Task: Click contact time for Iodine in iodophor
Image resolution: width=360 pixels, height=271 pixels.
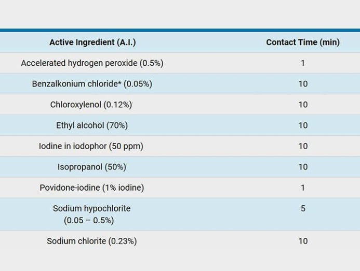Action: [x=303, y=146]
